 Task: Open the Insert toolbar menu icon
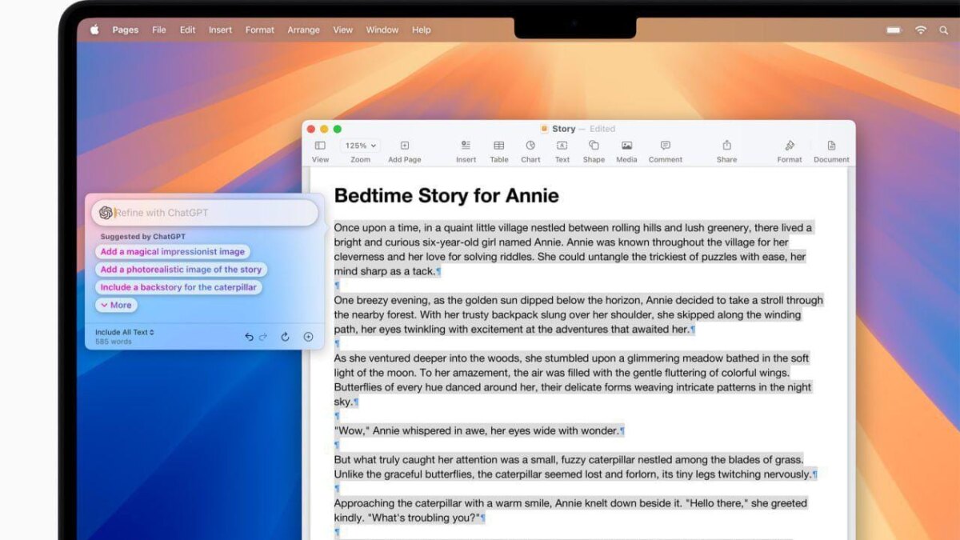tap(466, 146)
